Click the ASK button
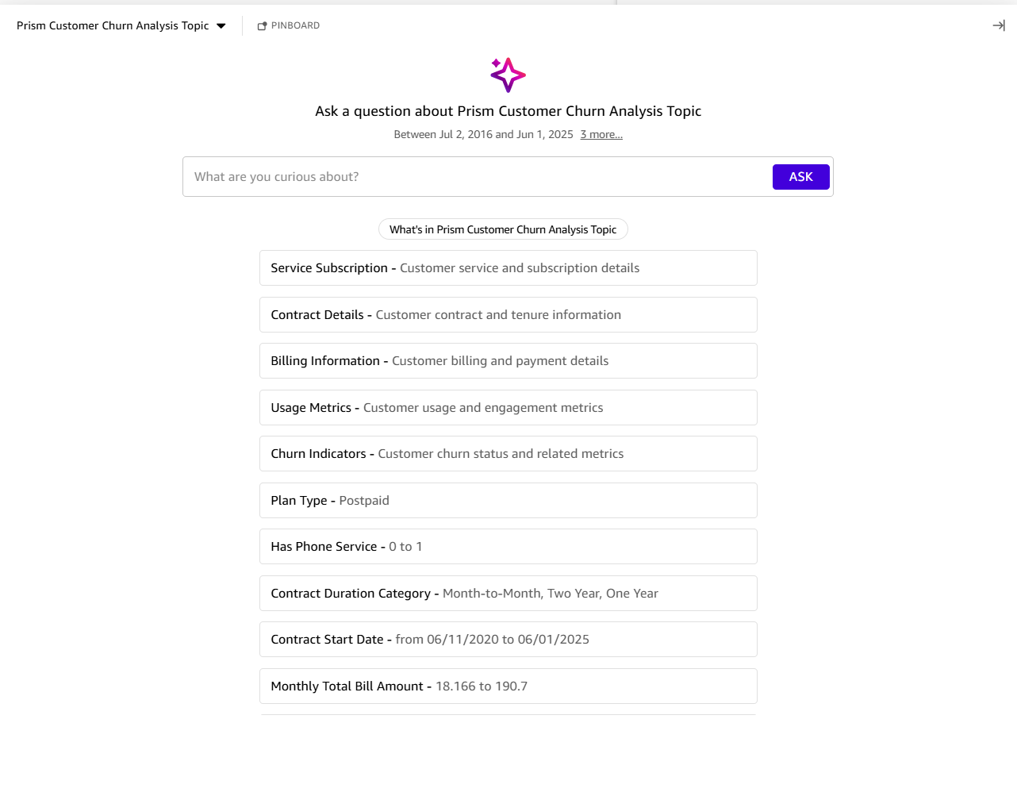This screenshot has height=796, width=1017. (x=800, y=176)
